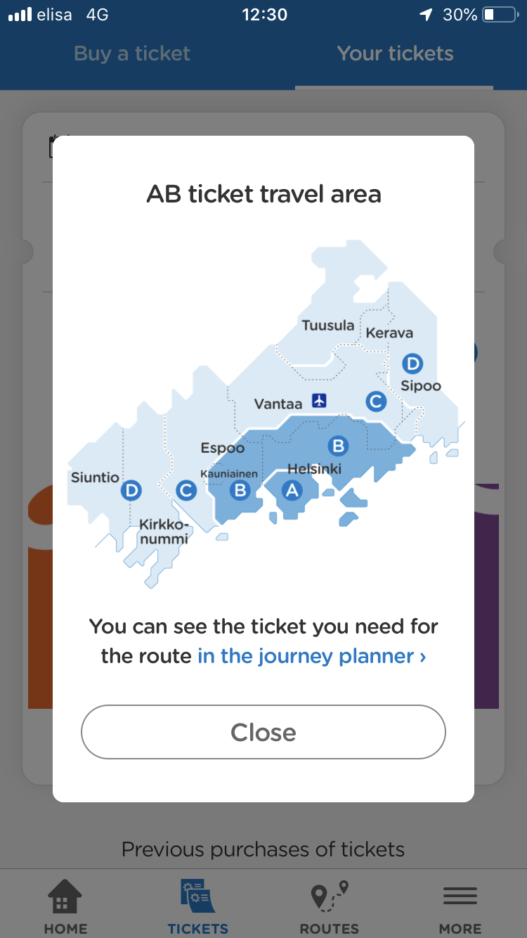Open the Tickets icon in bottom bar
The width and height of the screenshot is (527, 938).
[x=197, y=897]
